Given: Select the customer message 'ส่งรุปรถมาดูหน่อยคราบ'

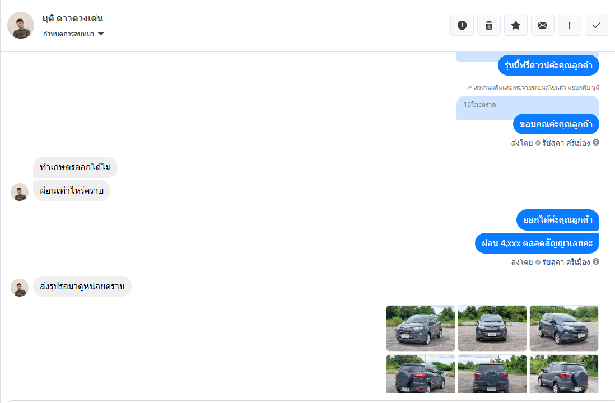Looking at the screenshot, I should 82,286.
